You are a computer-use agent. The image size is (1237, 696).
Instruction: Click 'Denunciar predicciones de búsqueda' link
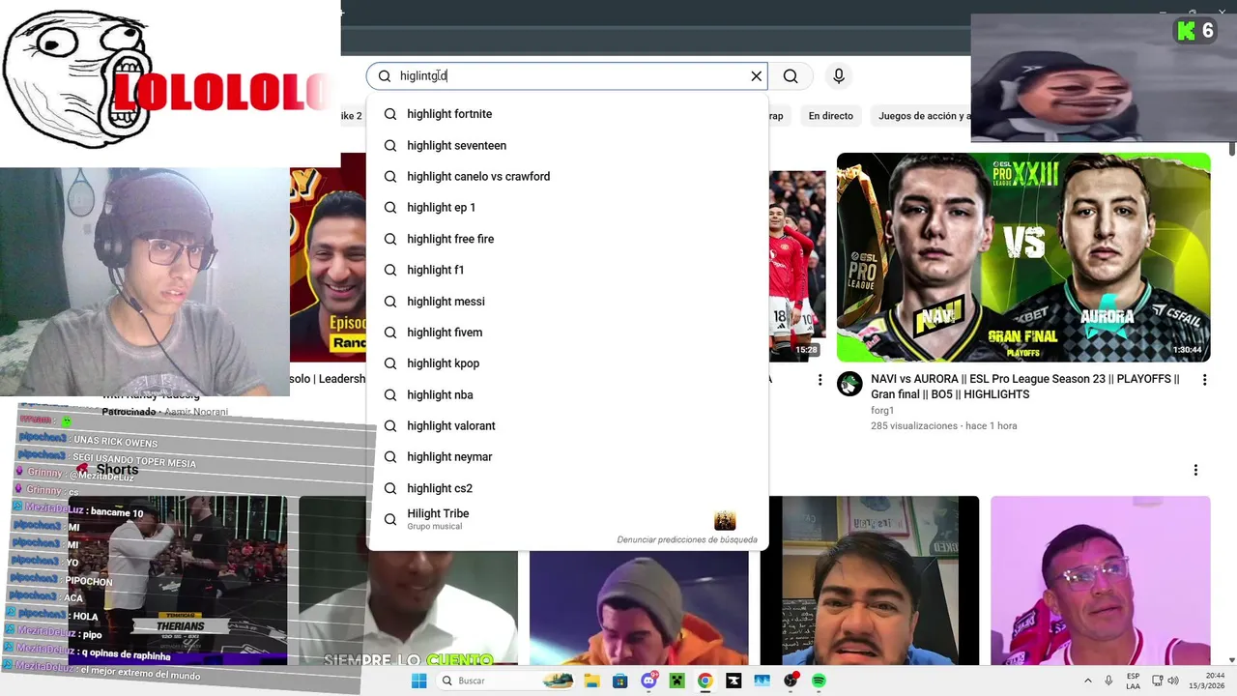click(x=687, y=539)
